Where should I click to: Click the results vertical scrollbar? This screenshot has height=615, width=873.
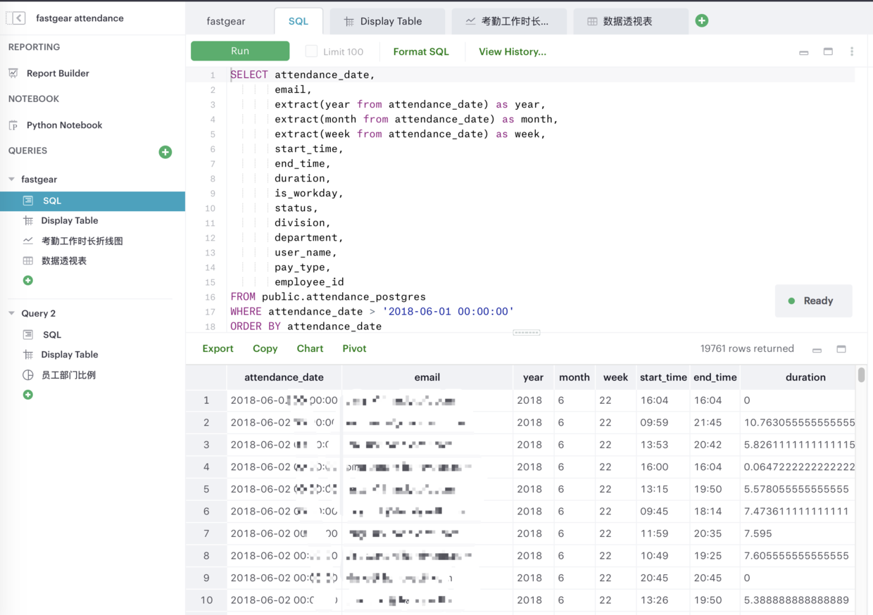pos(861,374)
